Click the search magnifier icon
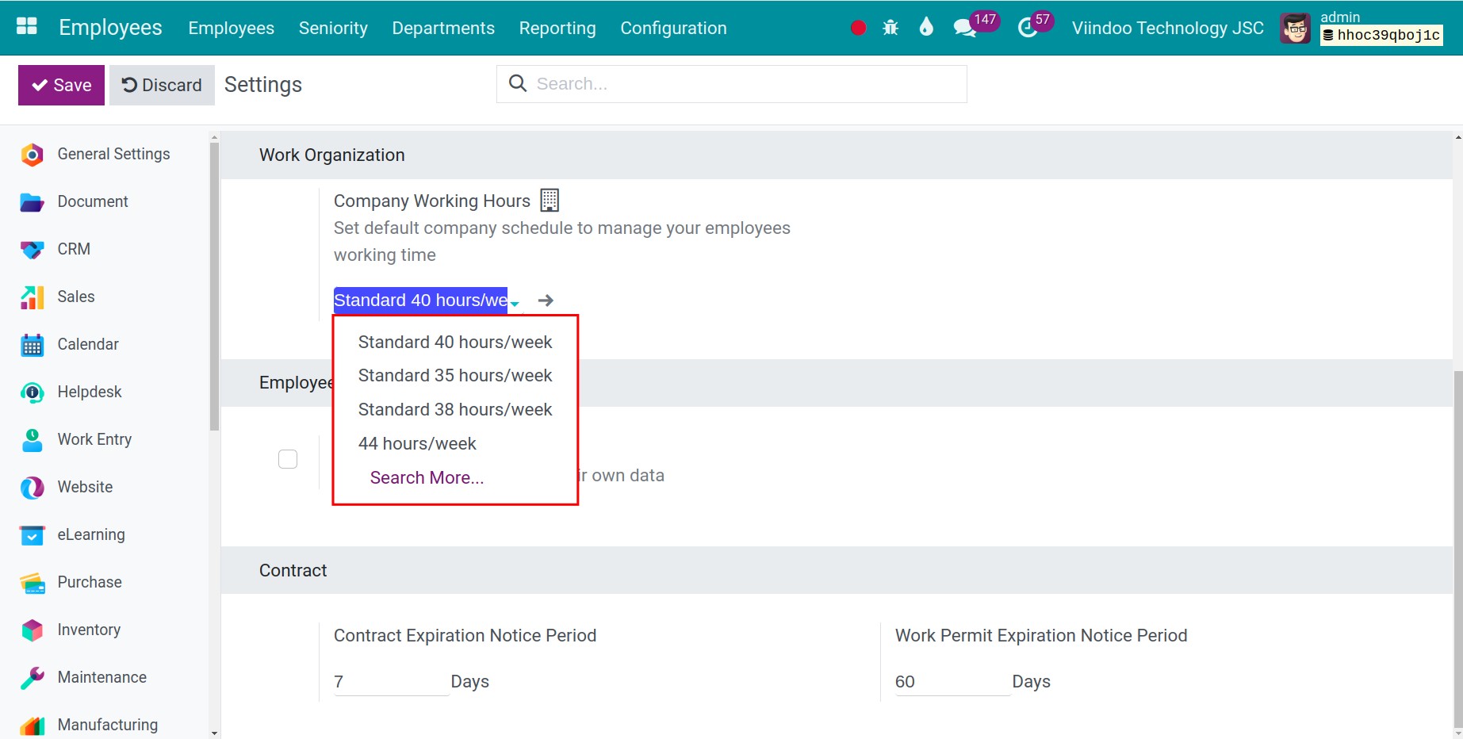Screen dimensions: 1463x739 (x=518, y=83)
